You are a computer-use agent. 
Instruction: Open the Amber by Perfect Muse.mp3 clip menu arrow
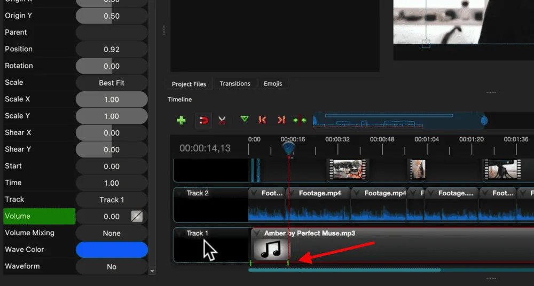tap(257, 234)
